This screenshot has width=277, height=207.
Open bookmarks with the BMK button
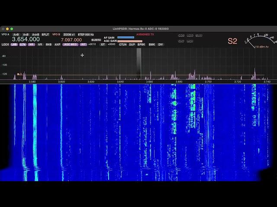(152, 44)
